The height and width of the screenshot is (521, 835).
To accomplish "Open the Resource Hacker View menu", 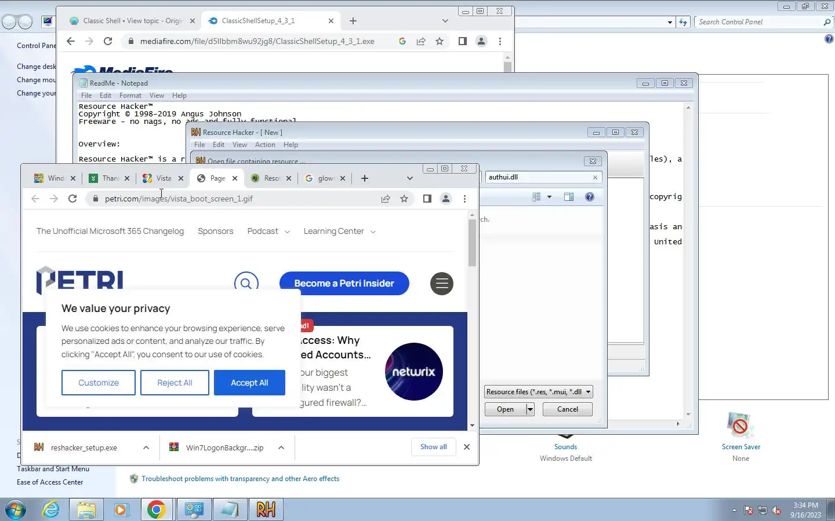I will 239,145.
